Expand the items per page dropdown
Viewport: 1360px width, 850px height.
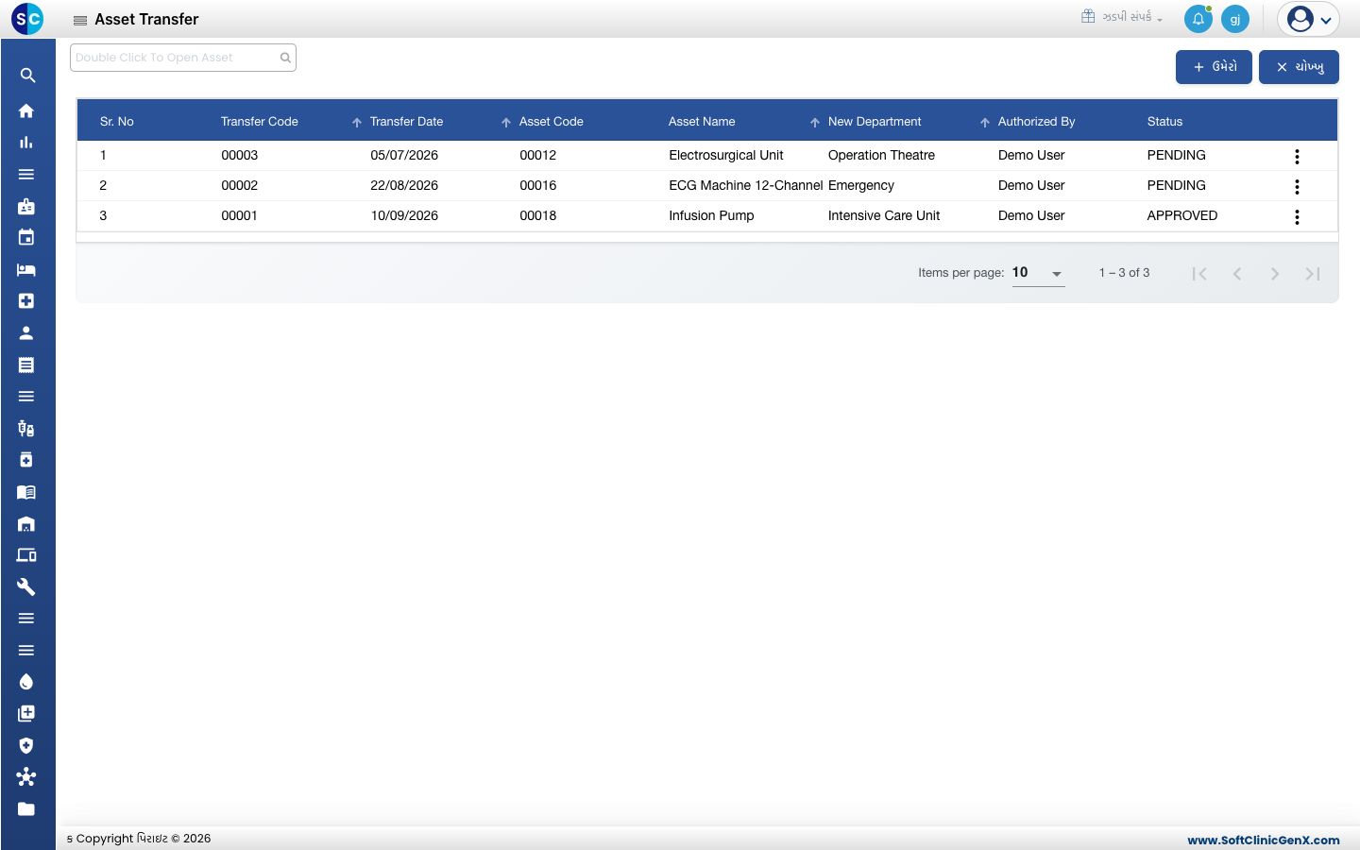(1038, 273)
